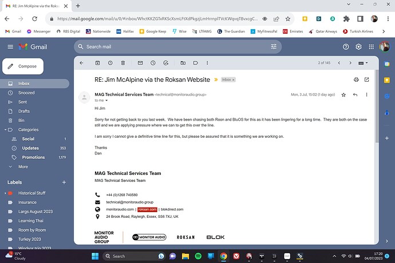
Task: Expand More in the left sidebar
Action: [23, 166]
